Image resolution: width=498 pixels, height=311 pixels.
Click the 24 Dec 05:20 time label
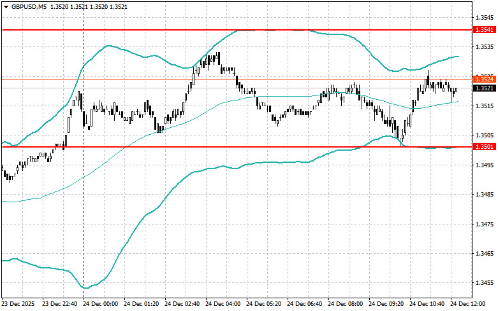(263, 304)
